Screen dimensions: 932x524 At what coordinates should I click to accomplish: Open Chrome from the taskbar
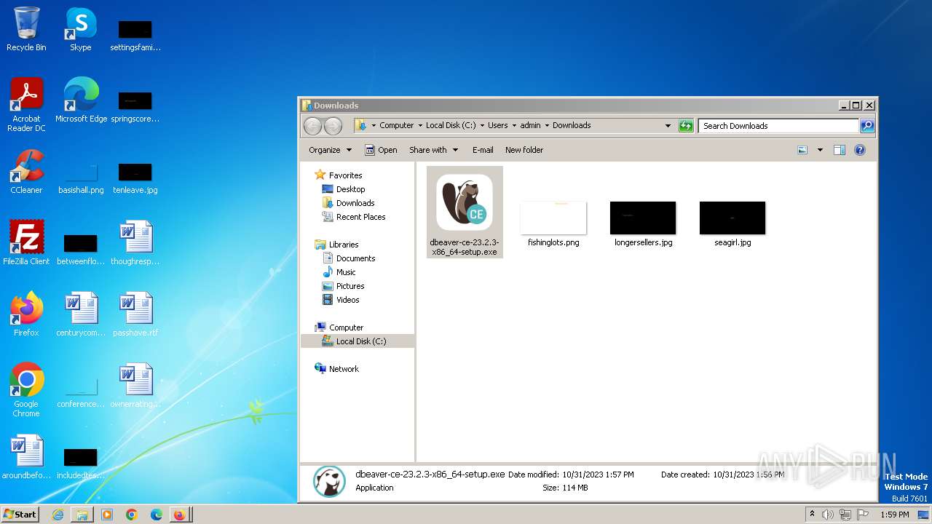pyautogui.click(x=132, y=515)
